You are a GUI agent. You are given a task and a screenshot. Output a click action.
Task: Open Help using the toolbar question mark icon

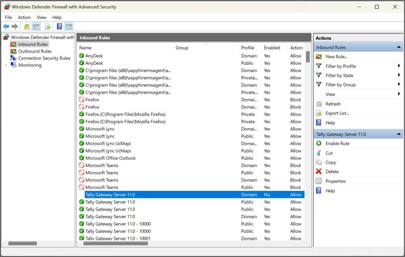59,26
